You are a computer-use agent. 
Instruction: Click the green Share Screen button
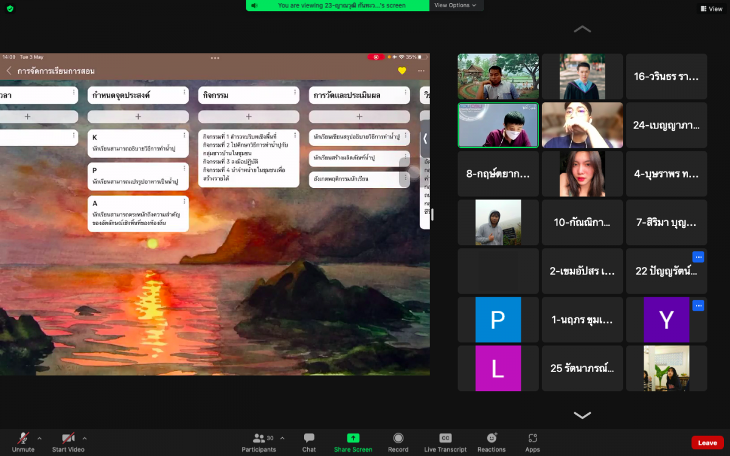pyautogui.click(x=353, y=442)
